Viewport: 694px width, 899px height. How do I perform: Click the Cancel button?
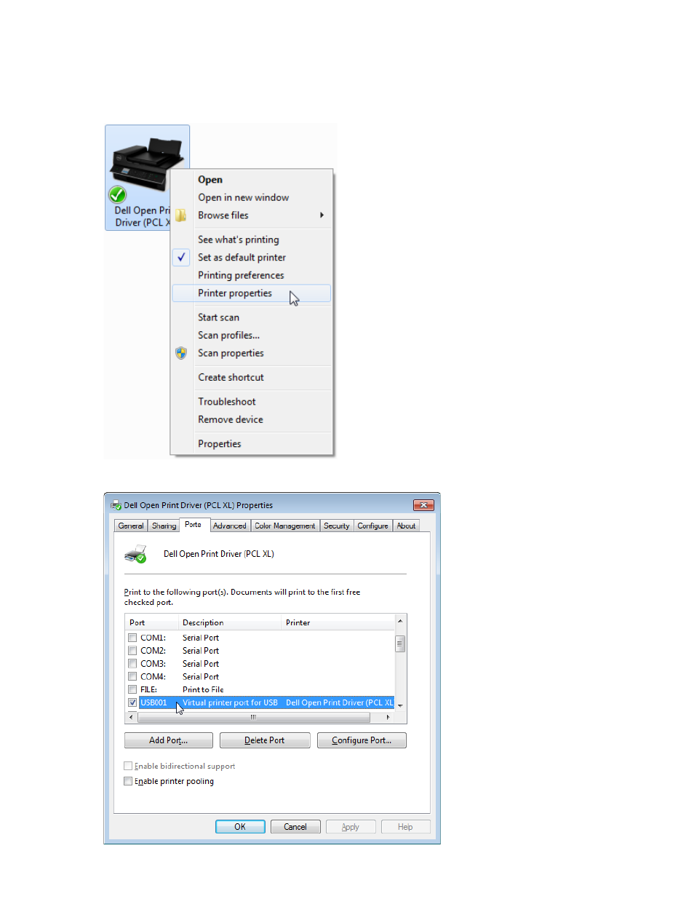coord(295,827)
